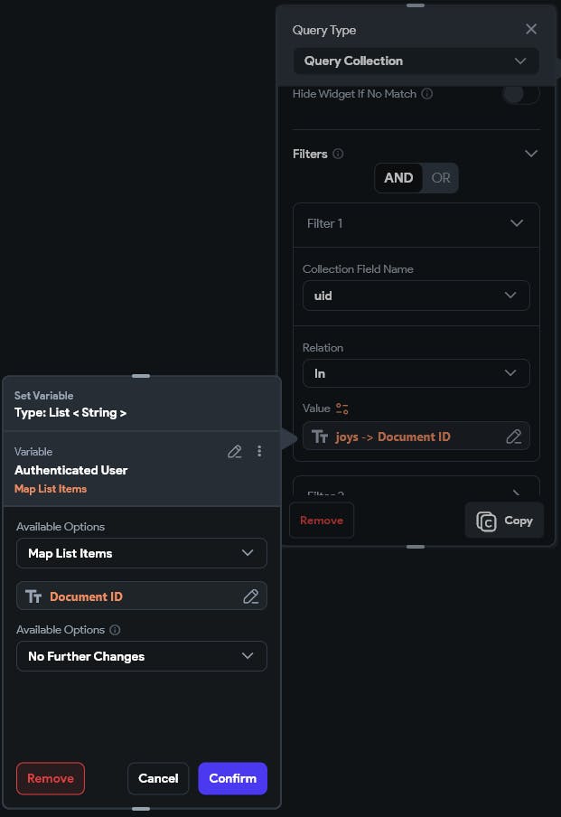
Task: Click info icon beside second Available Options
Action: pyautogui.click(x=116, y=630)
